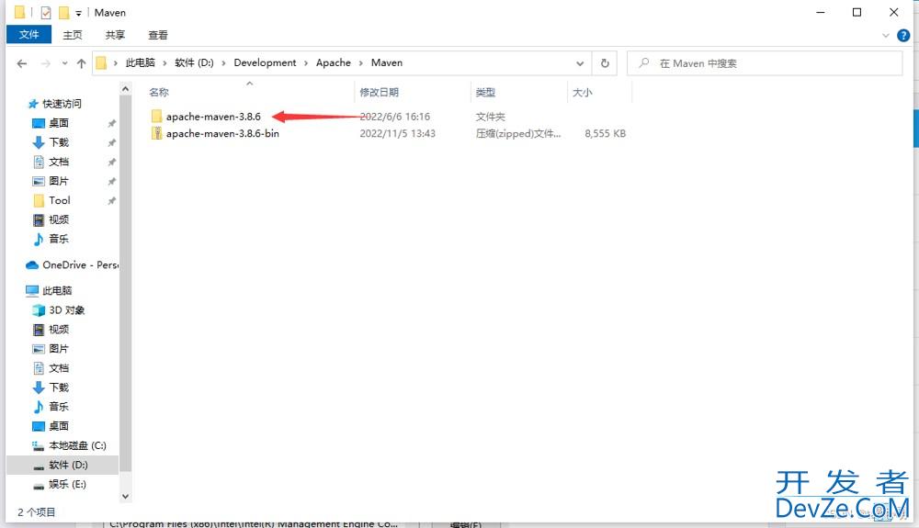
Task: Click the new folder quick access icon
Action: (x=64, y=12)
